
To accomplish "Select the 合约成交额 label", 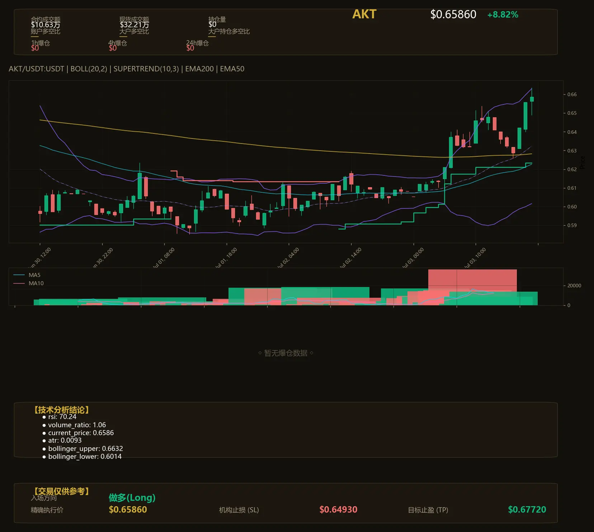I will [x=46, y=19].
